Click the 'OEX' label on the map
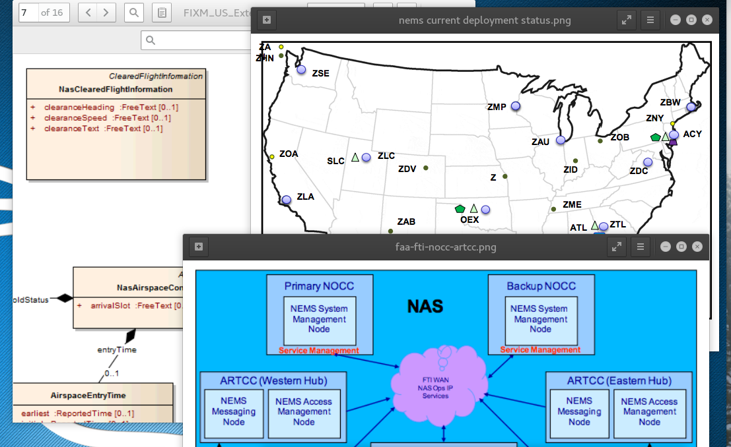Image resolution: width=731 pixels, height=447 pixels. click(x=470, y=220)
